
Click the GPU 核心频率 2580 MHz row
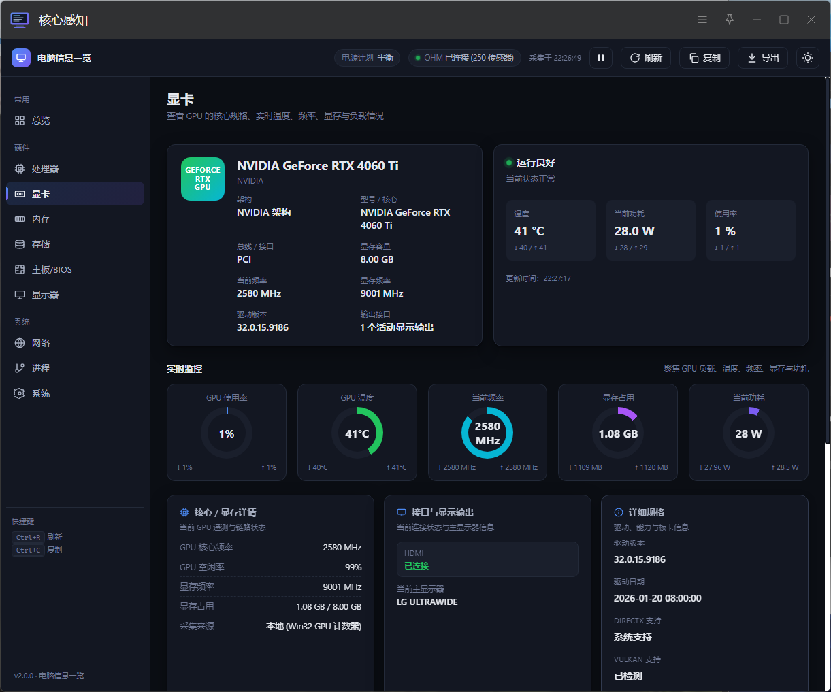(270, 547)
